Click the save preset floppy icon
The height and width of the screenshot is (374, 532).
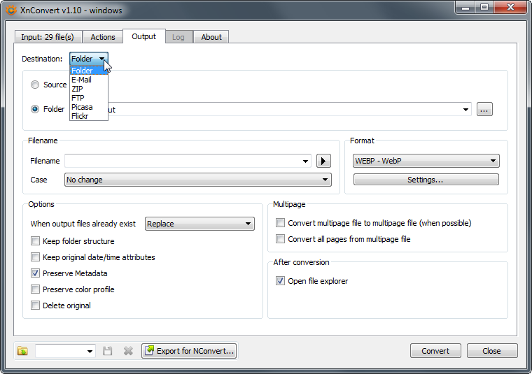click(x=108, y=351)
